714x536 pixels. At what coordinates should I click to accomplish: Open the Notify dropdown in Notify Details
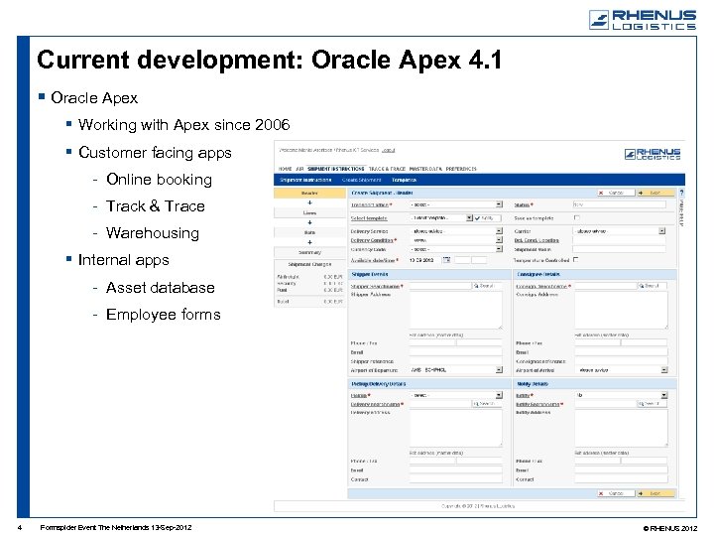[x=621, y=395]
